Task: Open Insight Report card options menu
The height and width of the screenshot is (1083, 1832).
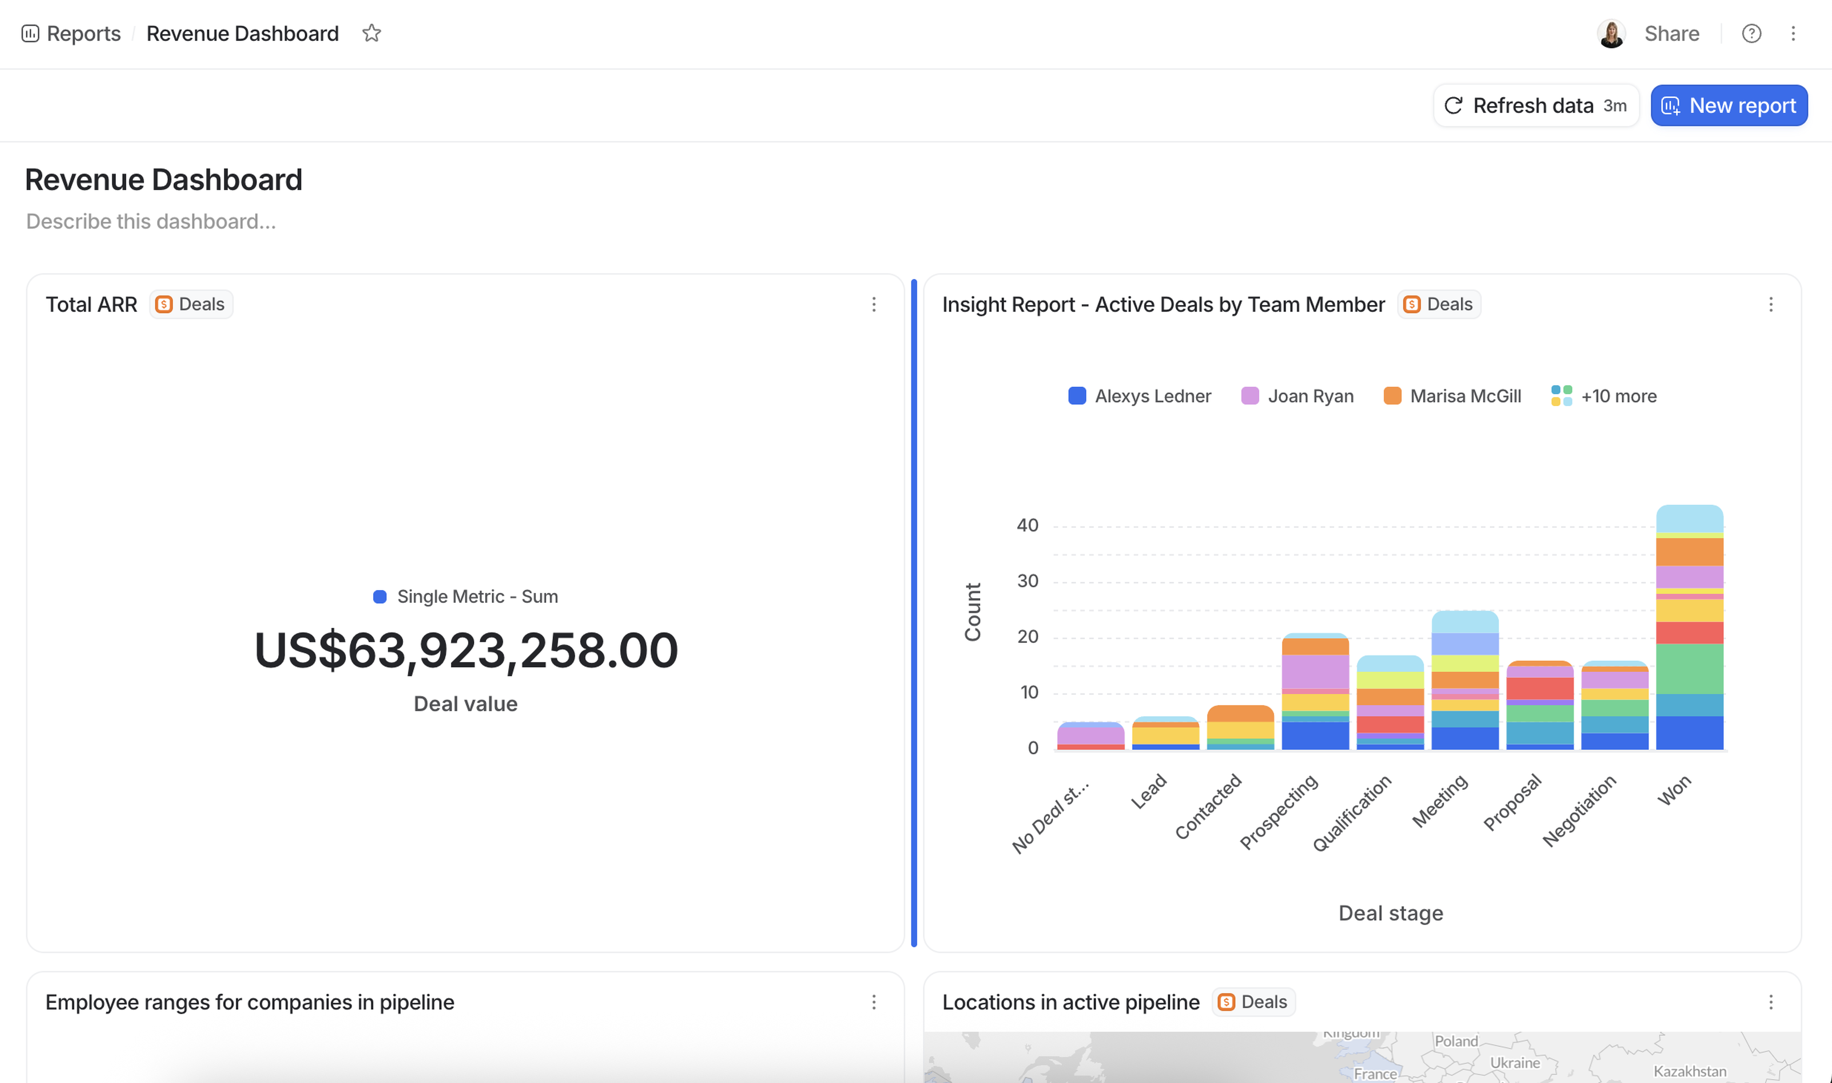Action: click(1770, 305)
